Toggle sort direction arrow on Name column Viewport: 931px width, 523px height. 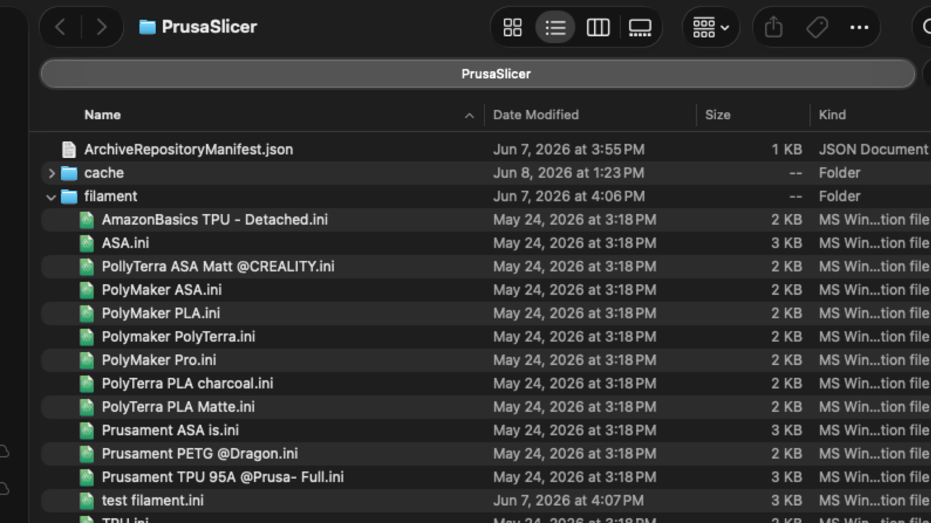coord(469,116)
